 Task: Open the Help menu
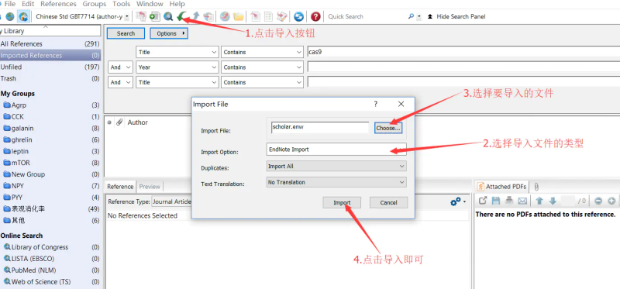[177, 4]
